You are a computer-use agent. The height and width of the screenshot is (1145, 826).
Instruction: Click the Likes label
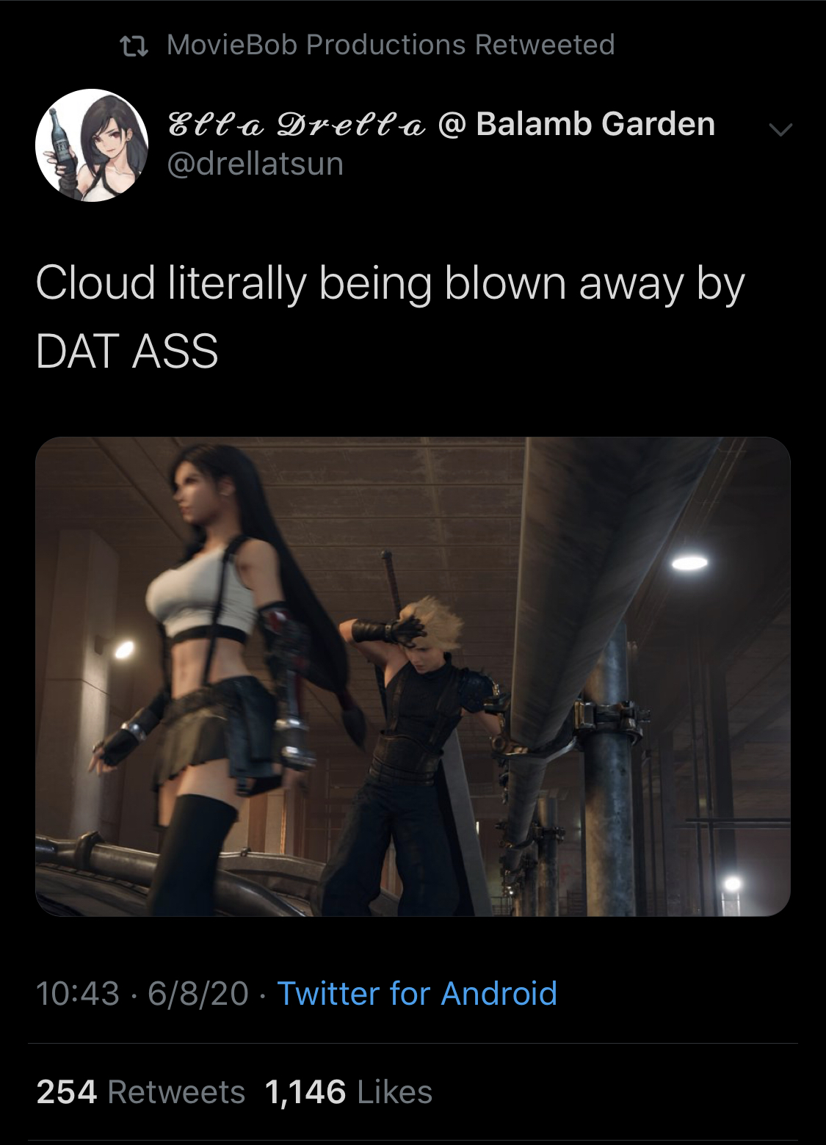tap(395, 1091)
